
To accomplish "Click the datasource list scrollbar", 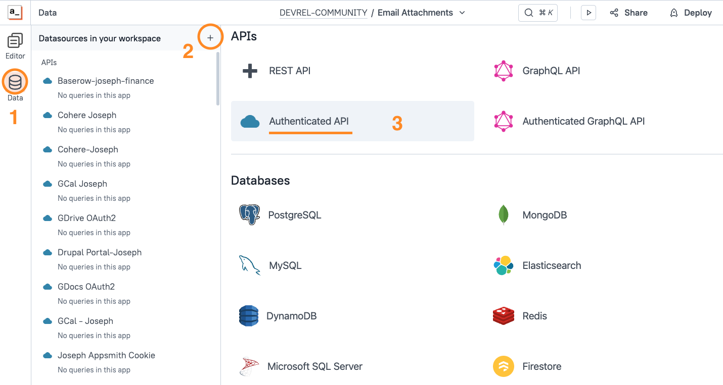I will [218, 78].
